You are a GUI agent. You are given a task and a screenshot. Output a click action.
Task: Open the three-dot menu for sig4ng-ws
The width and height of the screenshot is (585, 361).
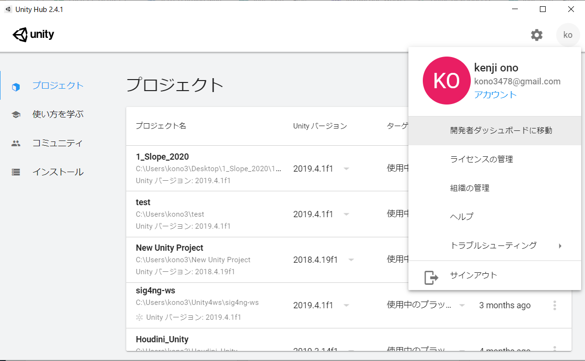click(555, 305)
